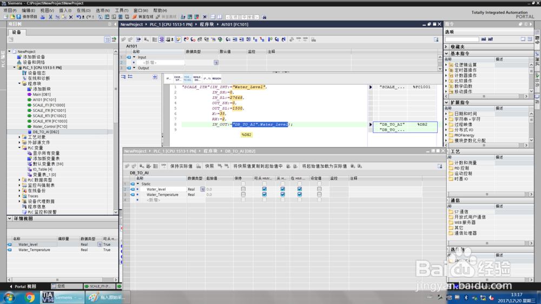541x304 pixels.
Task: Click the Go online (转至在线) button
Action: coord(143,17)
